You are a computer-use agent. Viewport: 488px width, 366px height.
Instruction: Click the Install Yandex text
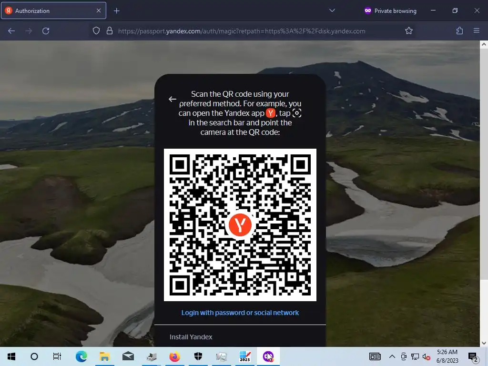[x=191, y=337]
